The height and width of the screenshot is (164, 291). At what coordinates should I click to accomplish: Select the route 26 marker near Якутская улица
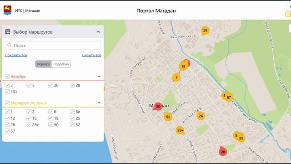point(201,116)
